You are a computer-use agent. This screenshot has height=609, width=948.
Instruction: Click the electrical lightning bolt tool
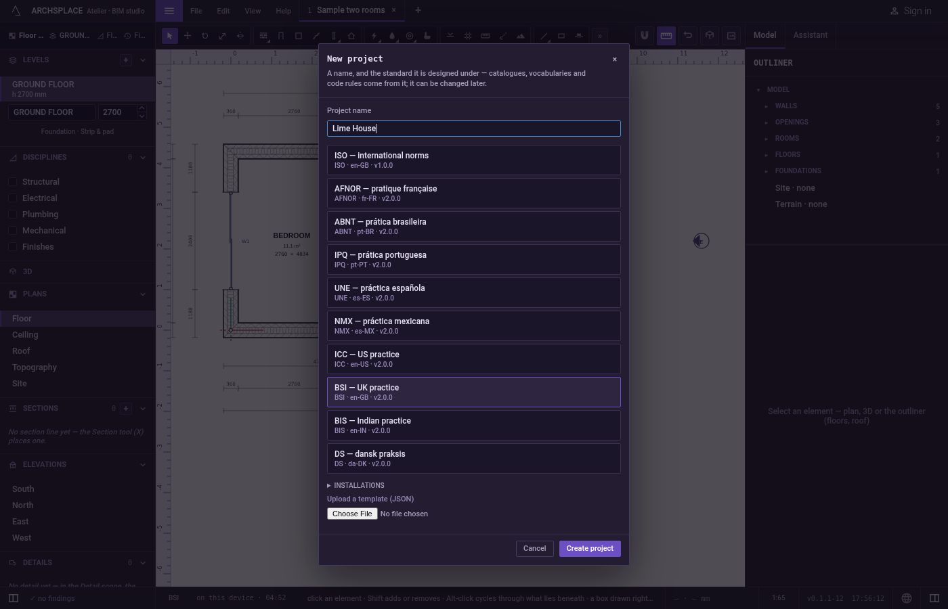[374, 36]
